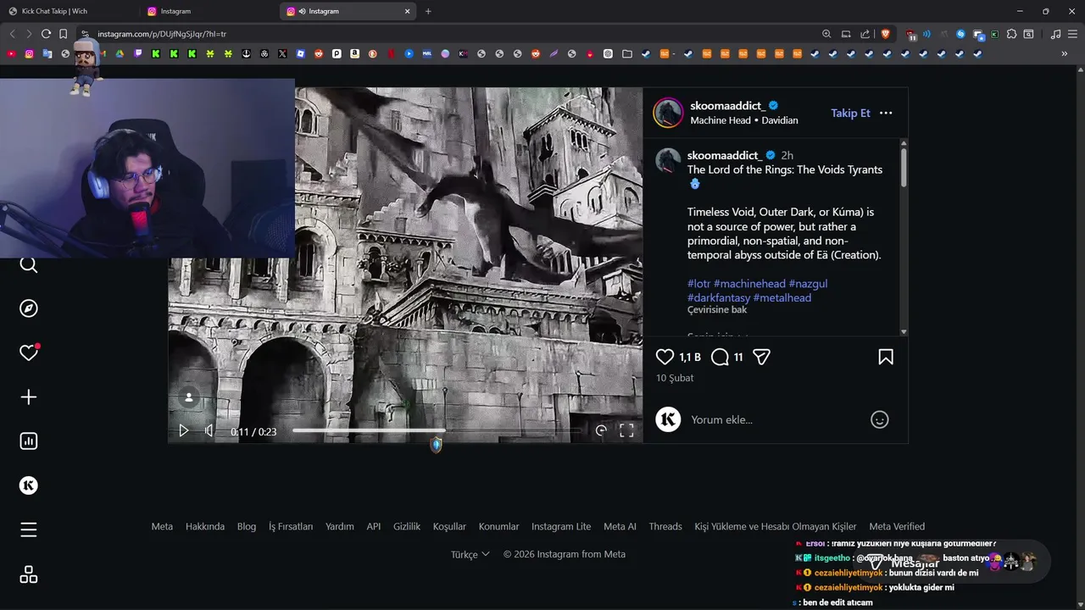
Task: Bookmark this page in the browser toolbar
Action: pyautogui.click(x=63, y=34)
